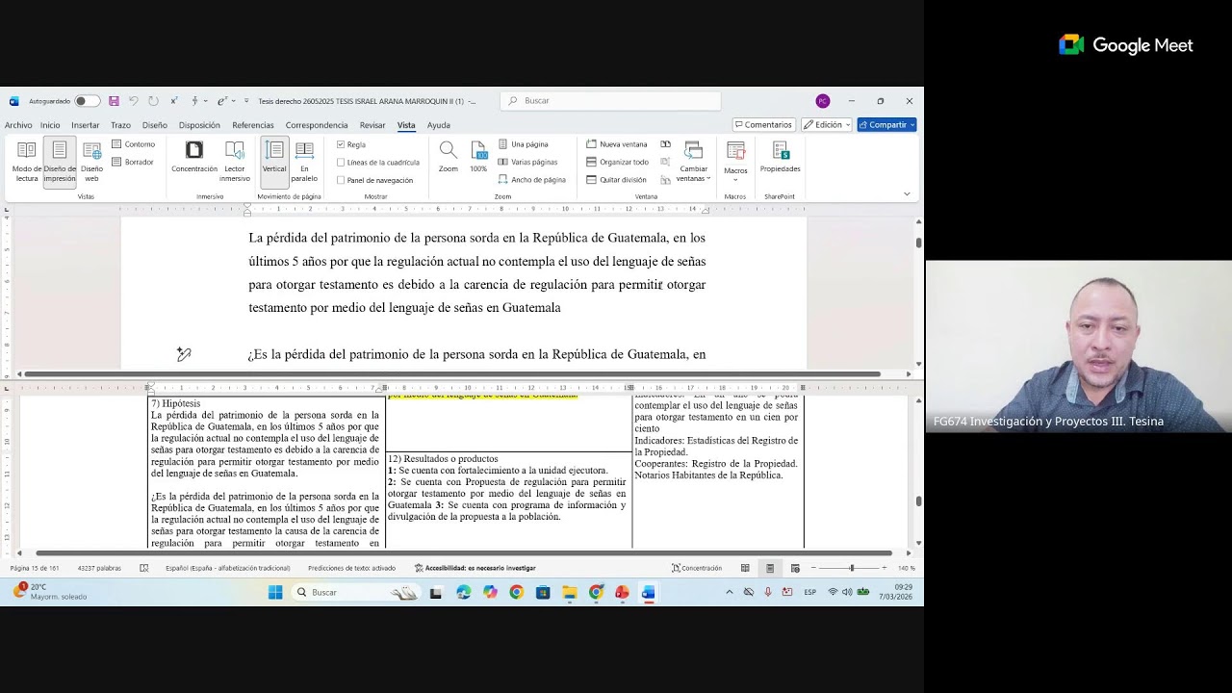Collapse the ribbon chevron

click(907, 194)
